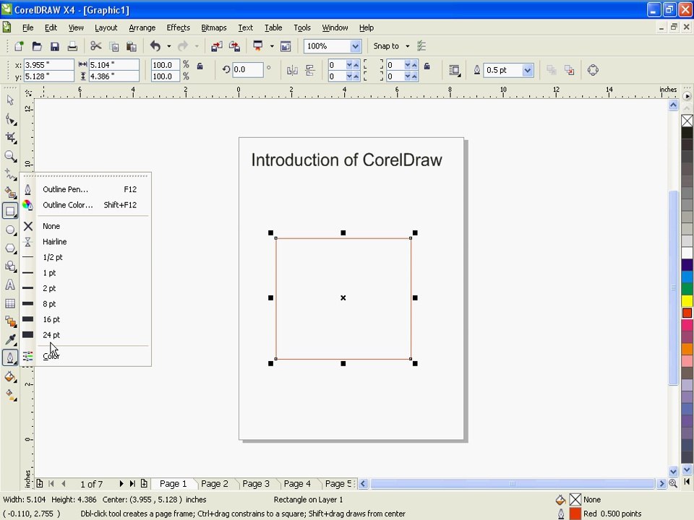Viewport: 694px width, 520px height.
Task: Toggle the scale ratio lock
Action: pos(200,66)
